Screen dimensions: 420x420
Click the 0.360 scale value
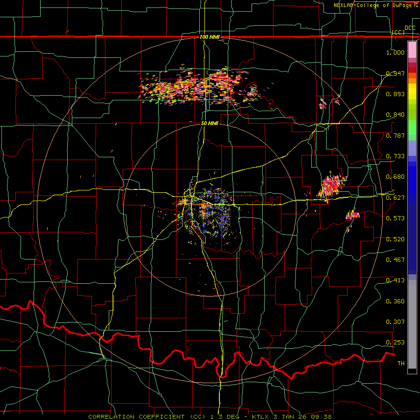point(395,301)
